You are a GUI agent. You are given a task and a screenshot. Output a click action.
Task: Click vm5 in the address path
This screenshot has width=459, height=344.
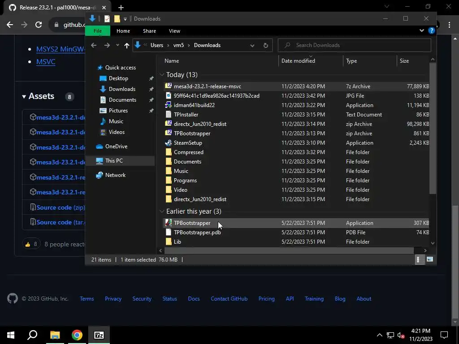coord(178,45)
